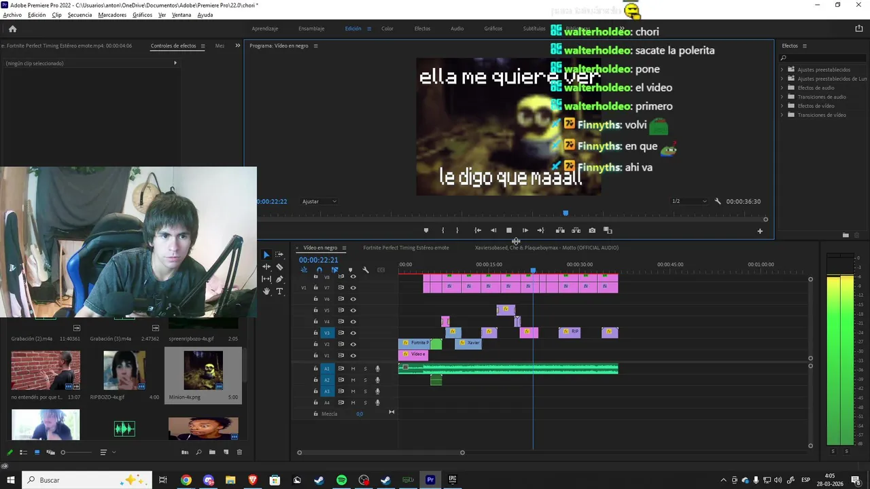Open the Ventana menu

[181, 15]
